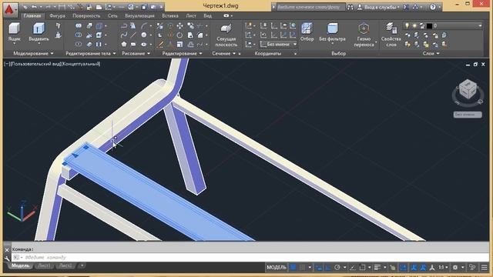
Task: Switch to the Поверхность ribbon tab
Action: click(x=86, y=15)
